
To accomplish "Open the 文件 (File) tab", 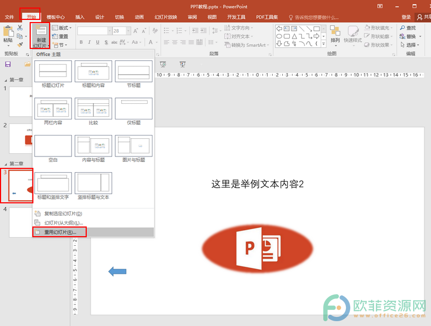I will click(x=9, y=17).
